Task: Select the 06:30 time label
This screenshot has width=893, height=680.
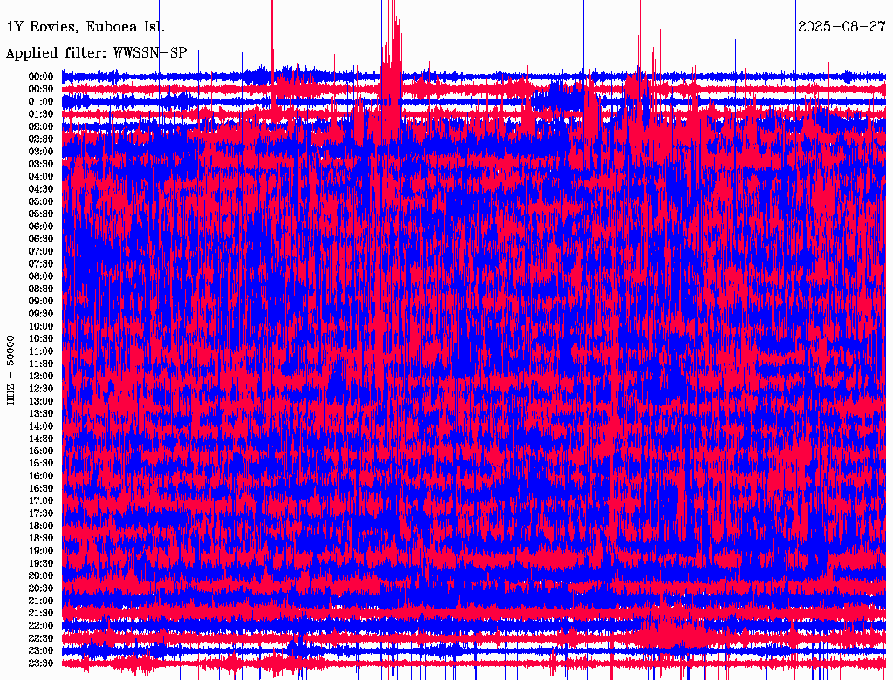Action: 41,239
